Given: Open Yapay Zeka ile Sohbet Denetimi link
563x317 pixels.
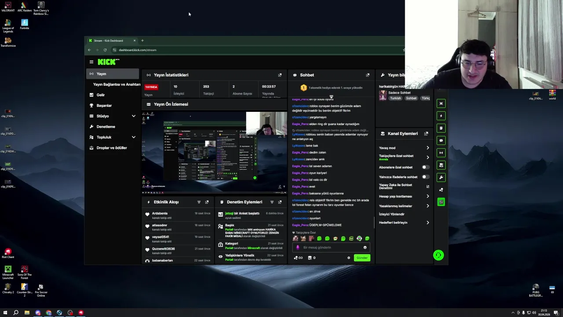Looking at the screenshot, I should pyautogui.click(x=404, y=187).
